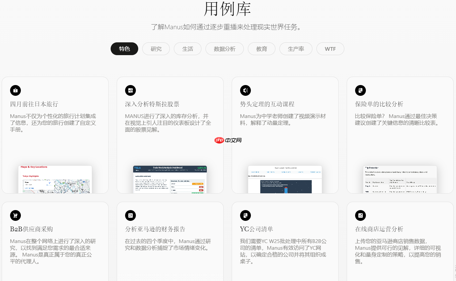The image size is (456, 281).
Task: Click the report icon above 分析亚马逊的财务报告
Action: tap(130, 215)
